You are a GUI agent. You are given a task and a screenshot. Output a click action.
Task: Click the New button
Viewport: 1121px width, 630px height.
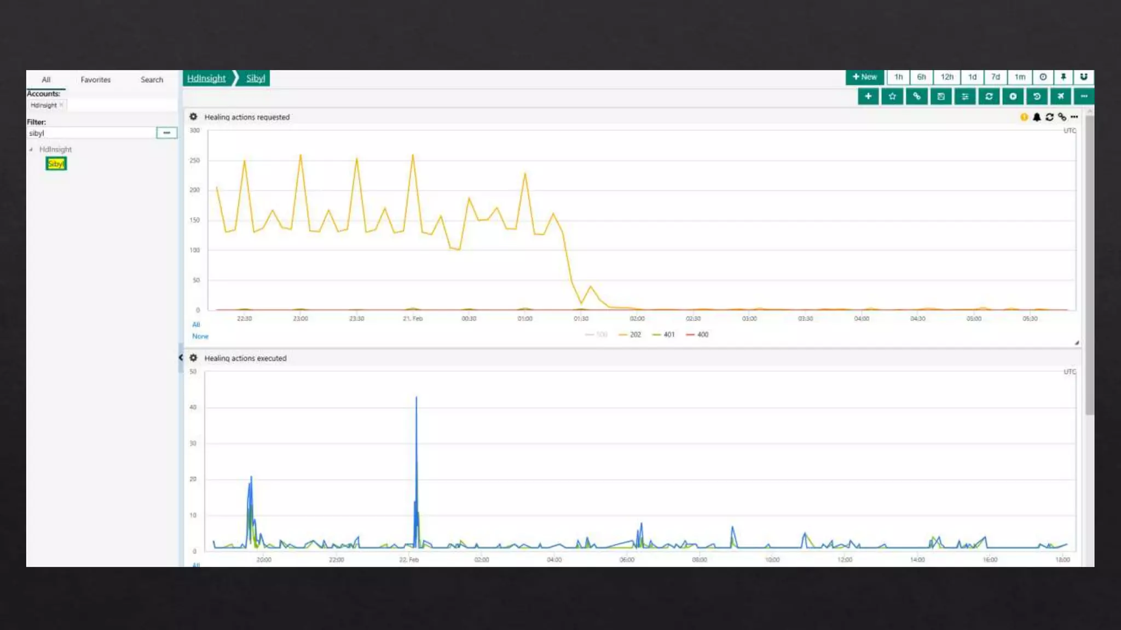(x=864, y=77)
